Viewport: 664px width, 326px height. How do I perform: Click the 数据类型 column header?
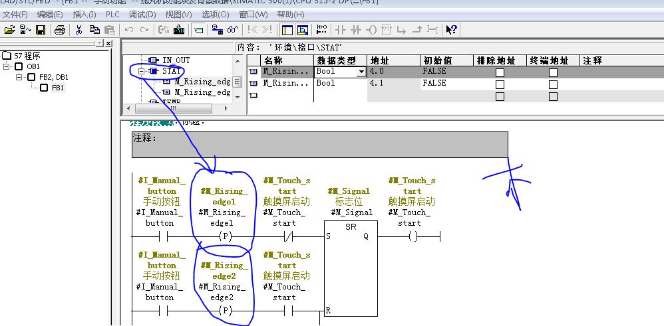tap(340, 60)
